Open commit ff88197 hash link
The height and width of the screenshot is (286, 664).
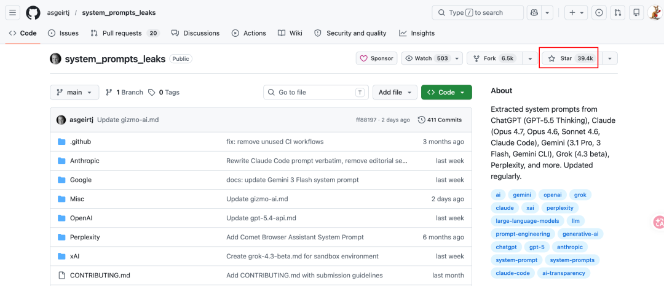(367, 120)
